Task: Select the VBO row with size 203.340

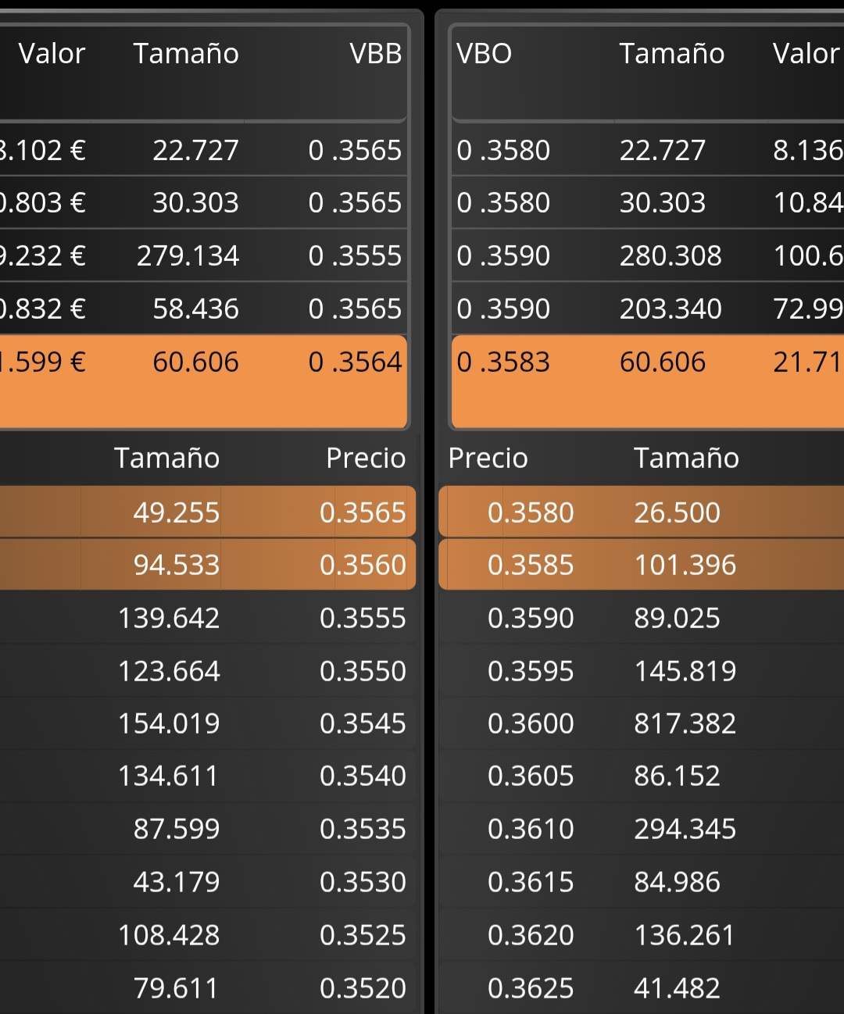Action: (648, 309)
